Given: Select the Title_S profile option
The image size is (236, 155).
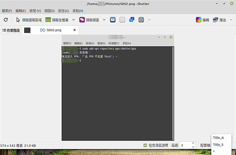Looking at the screenshot, I should 221,145.
